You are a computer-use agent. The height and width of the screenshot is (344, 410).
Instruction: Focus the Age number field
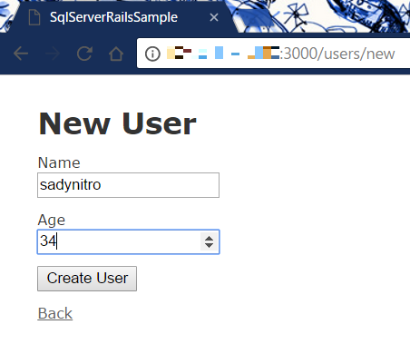[128, 241]
